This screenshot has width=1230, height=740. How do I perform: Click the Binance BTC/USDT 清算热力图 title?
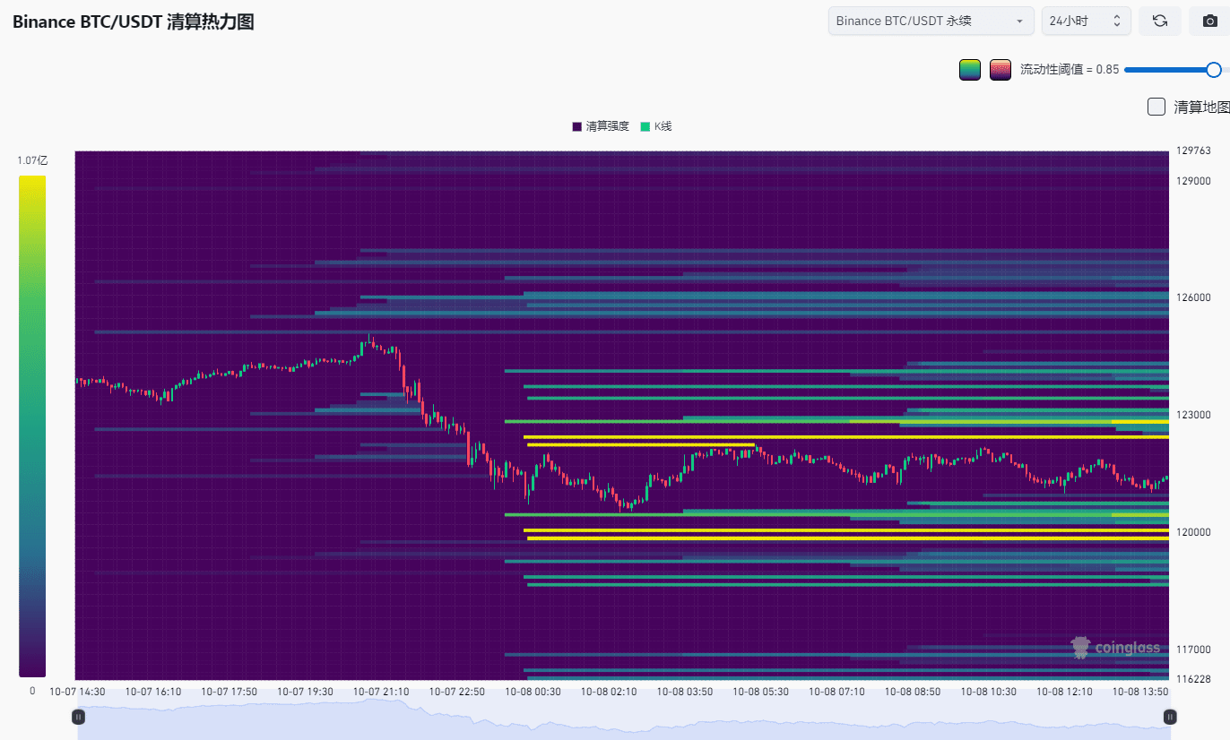pos(134,22)
